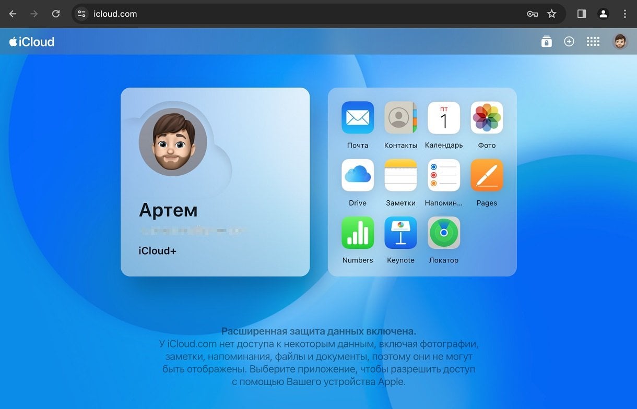Click the iCloud logo in header

32,42
